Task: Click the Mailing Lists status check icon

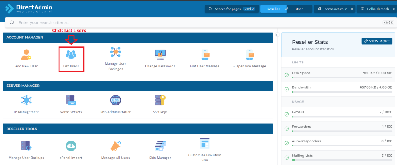Action: [287, 158]
